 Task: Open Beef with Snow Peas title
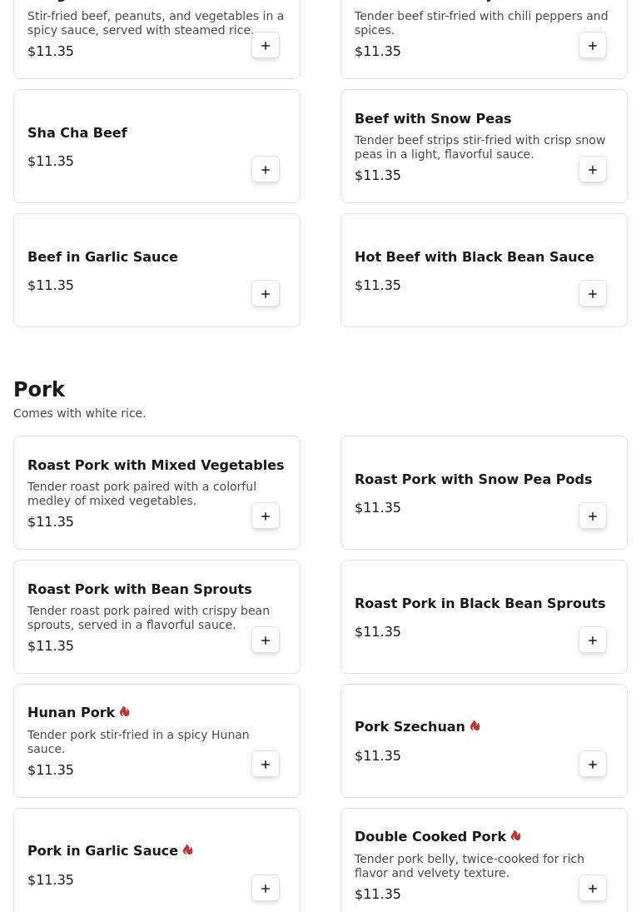pyautogui.click(x=433, y=119)
